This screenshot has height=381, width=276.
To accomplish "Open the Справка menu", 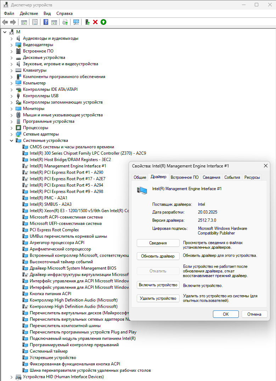I will coord(64,13).
